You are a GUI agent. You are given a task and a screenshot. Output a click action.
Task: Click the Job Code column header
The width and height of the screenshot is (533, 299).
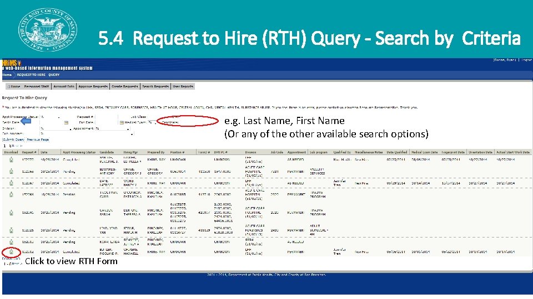pos(276,152)
